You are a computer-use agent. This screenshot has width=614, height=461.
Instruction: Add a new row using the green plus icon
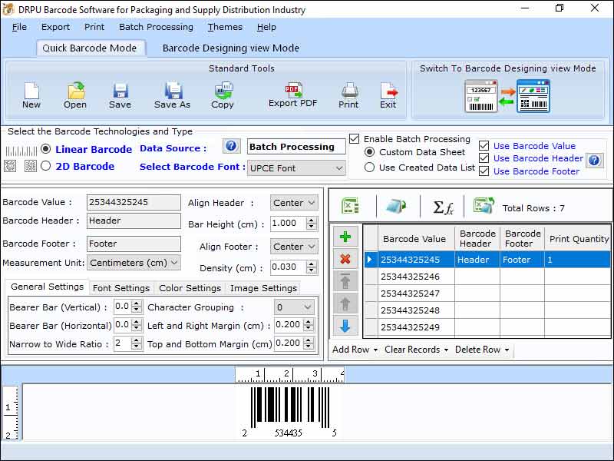(x=346, y=236)
